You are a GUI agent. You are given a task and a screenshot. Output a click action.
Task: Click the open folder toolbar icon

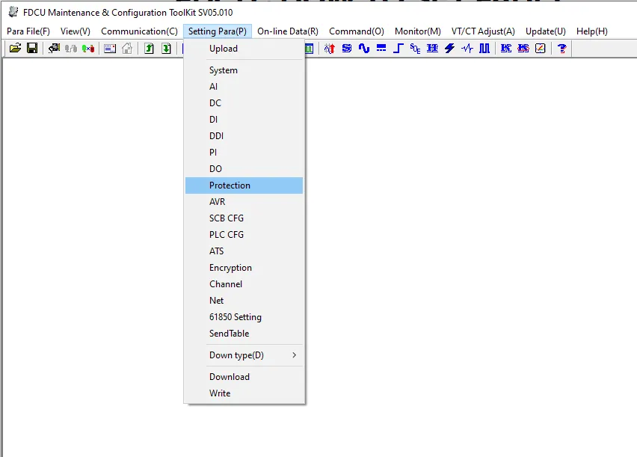tap(15, 49)
